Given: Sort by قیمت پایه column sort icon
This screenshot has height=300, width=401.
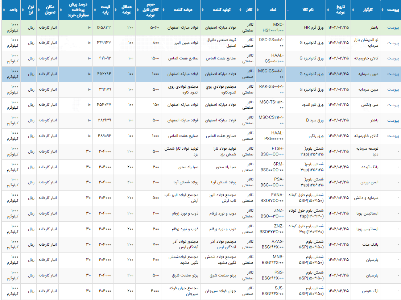Looking at the screenshot, I should 95,10.
